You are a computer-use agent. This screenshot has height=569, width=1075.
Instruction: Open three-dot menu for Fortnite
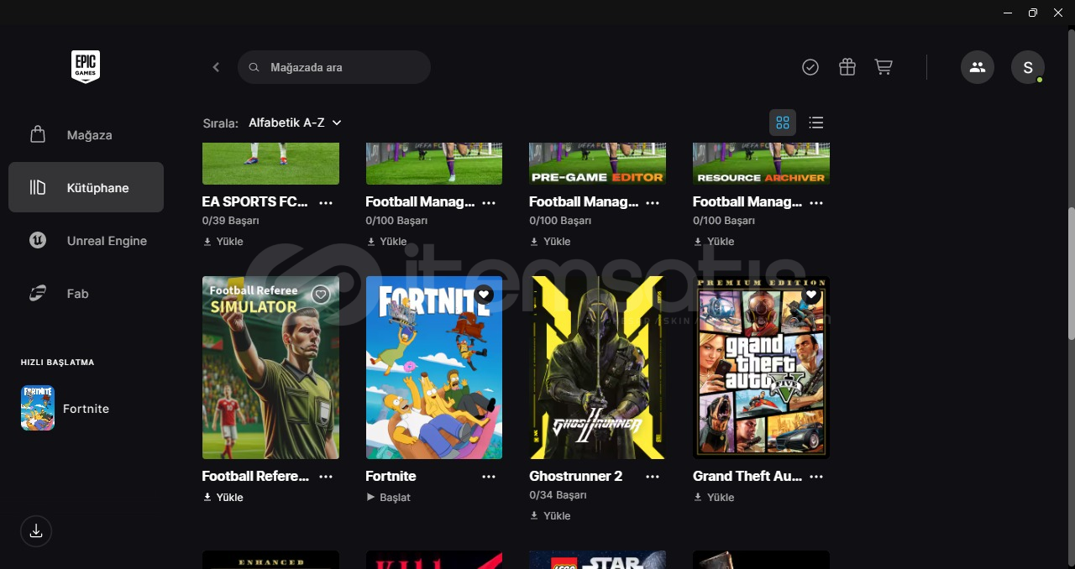pyautogui.click(x=489, y=477)
